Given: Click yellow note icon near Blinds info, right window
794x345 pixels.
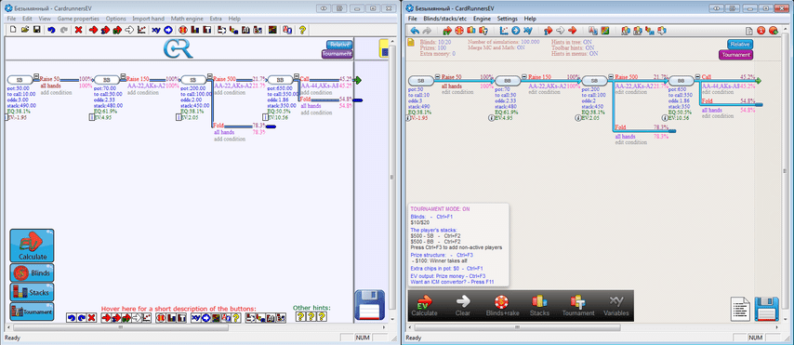Looking at the screenshot, I should tap(412, 43).
